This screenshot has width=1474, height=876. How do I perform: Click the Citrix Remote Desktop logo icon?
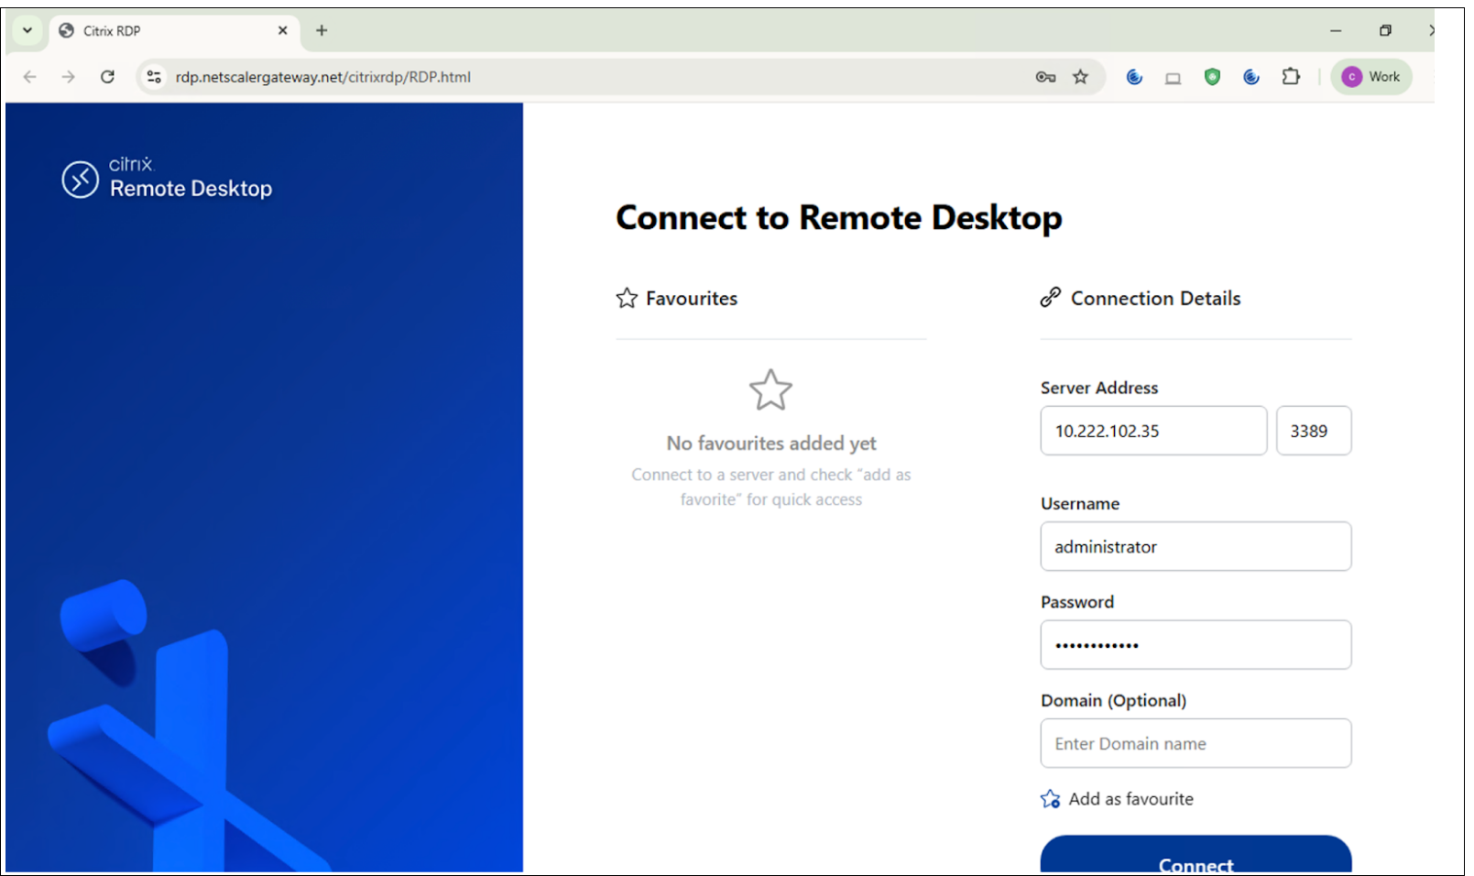click(80, 180)
